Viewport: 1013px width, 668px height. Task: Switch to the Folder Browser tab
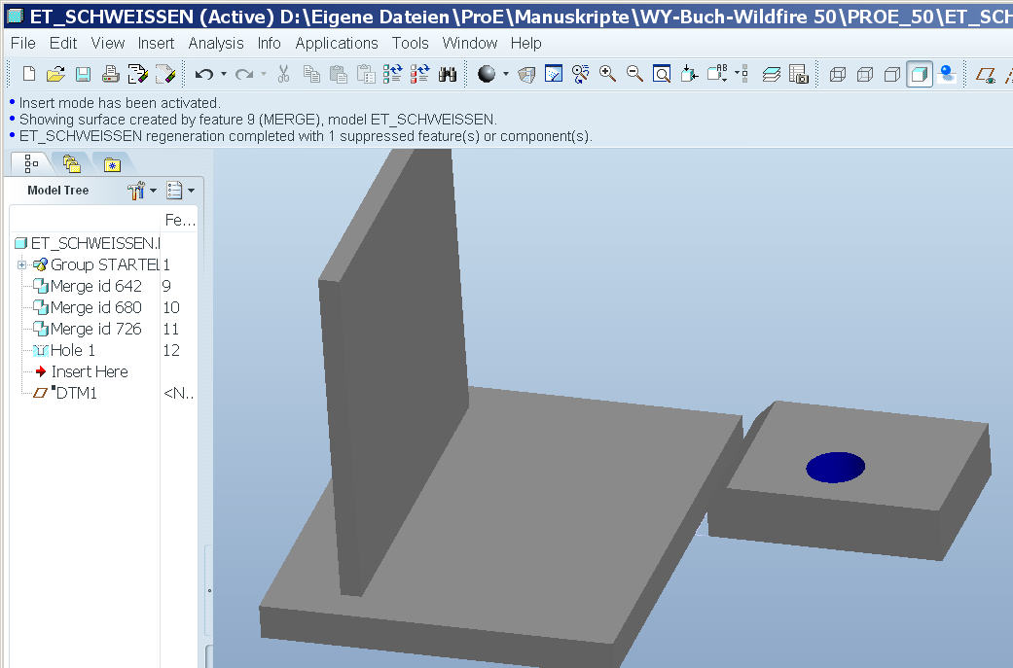pos(72,164)
